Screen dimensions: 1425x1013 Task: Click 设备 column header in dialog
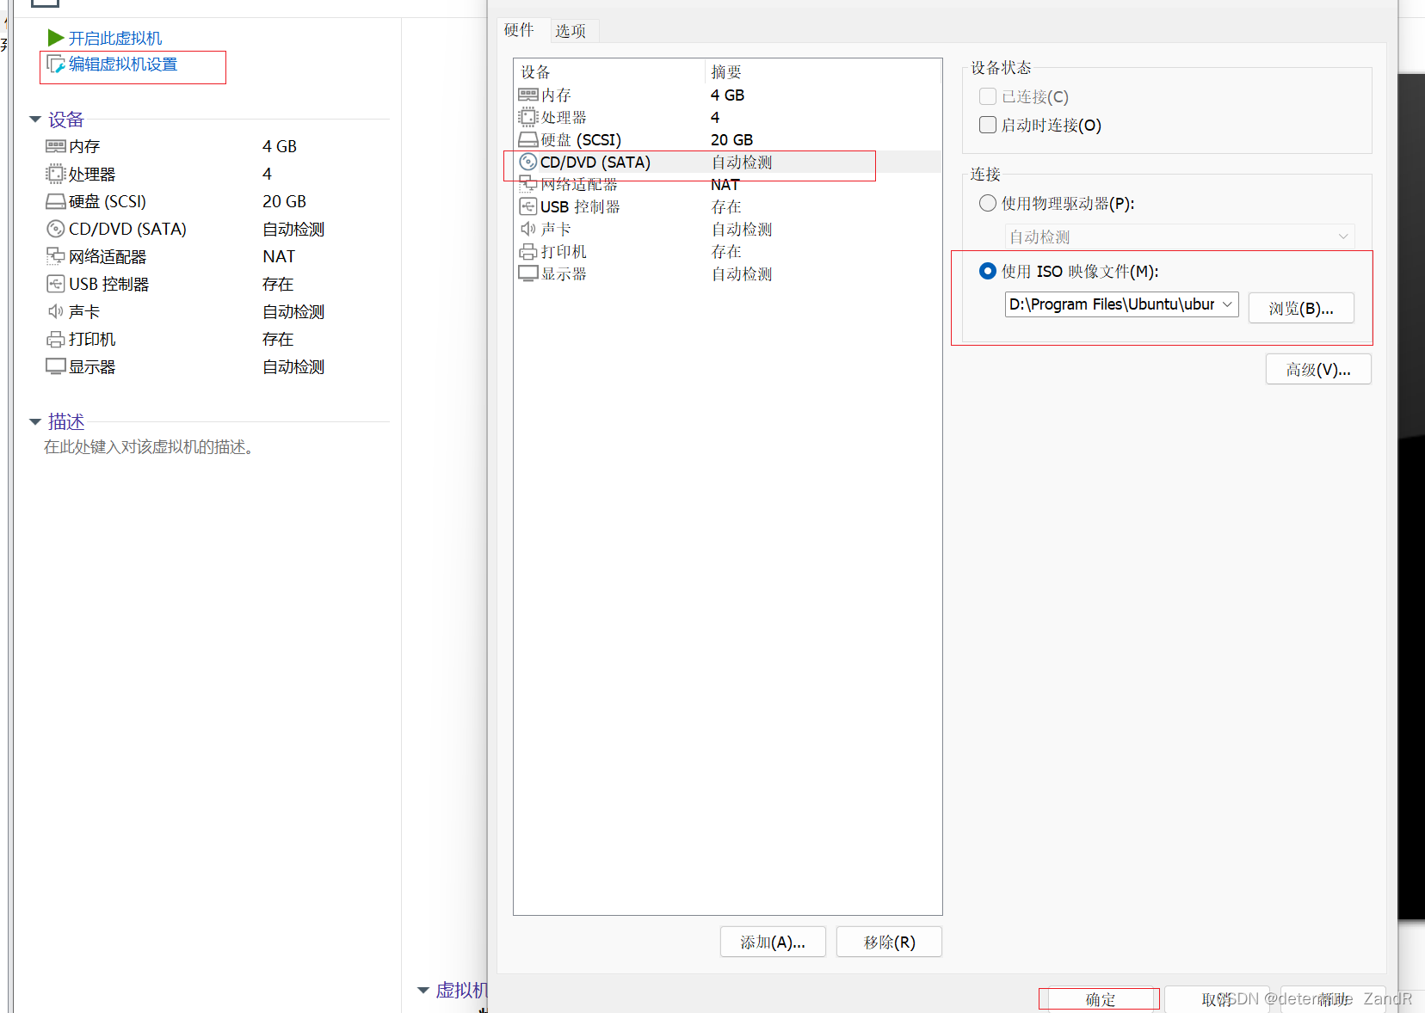tap(610, 72)
